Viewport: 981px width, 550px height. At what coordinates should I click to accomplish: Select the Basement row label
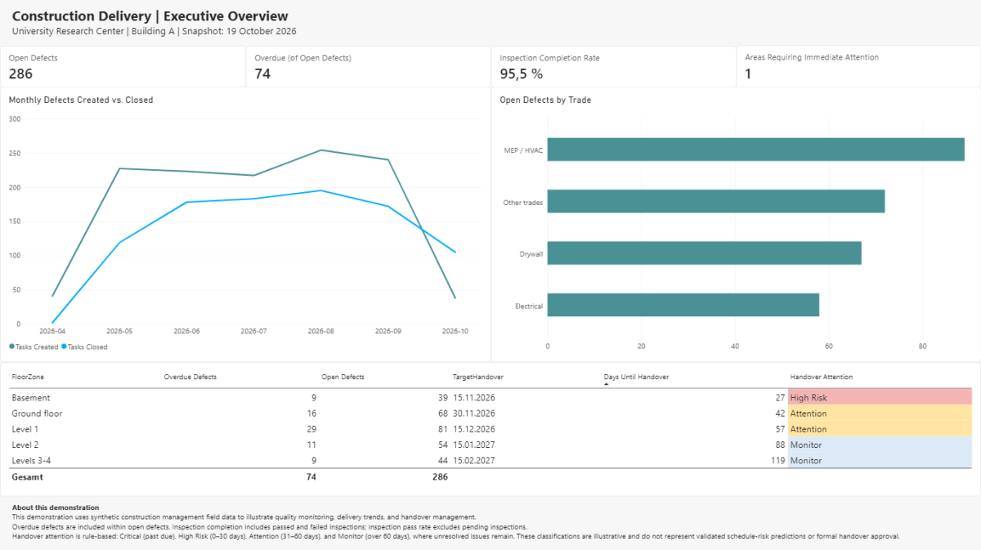(x=31, y=397)
